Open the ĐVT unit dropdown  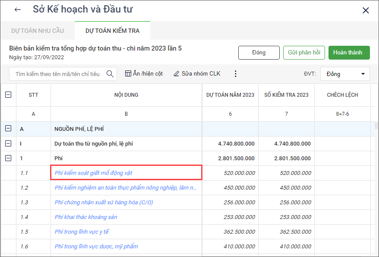pyautogui.click(x=344, y=74)
